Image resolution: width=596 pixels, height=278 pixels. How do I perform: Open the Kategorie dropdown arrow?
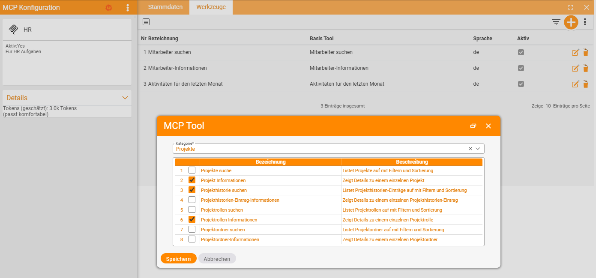click(478, 149)
